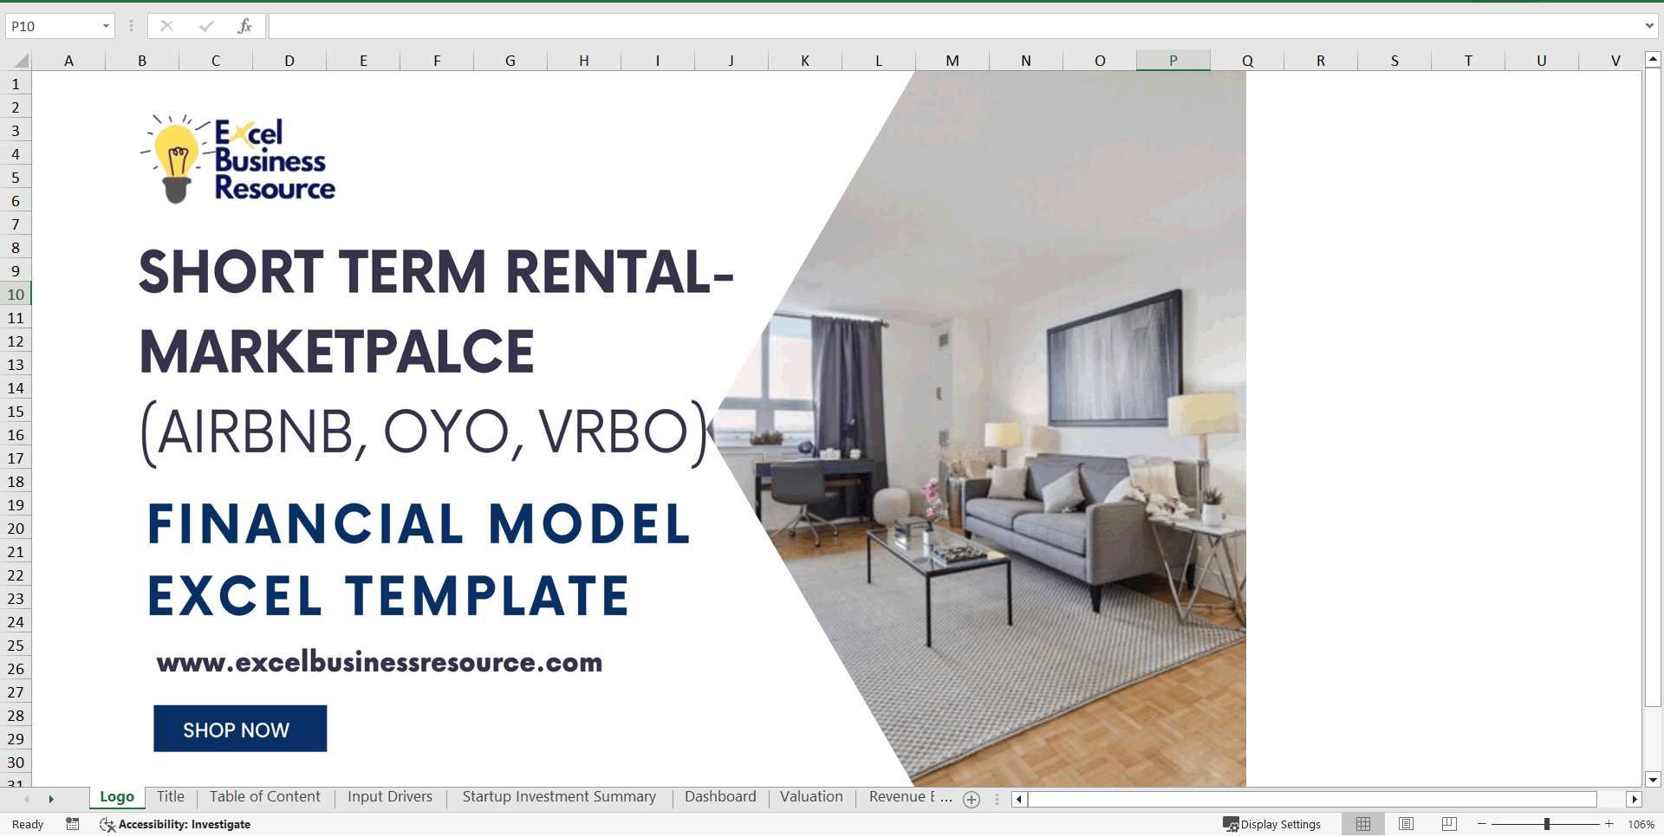
Task: Open the Name Box dropdown arrow
Action: point(106,26)
